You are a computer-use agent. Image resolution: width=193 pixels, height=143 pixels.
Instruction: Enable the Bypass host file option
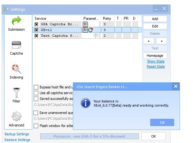pyautogui.click(x=36, y=87)
